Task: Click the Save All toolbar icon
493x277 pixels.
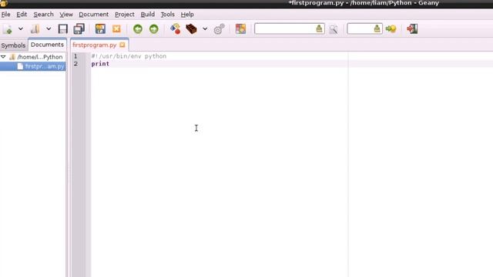Action: tap(79, 29)
